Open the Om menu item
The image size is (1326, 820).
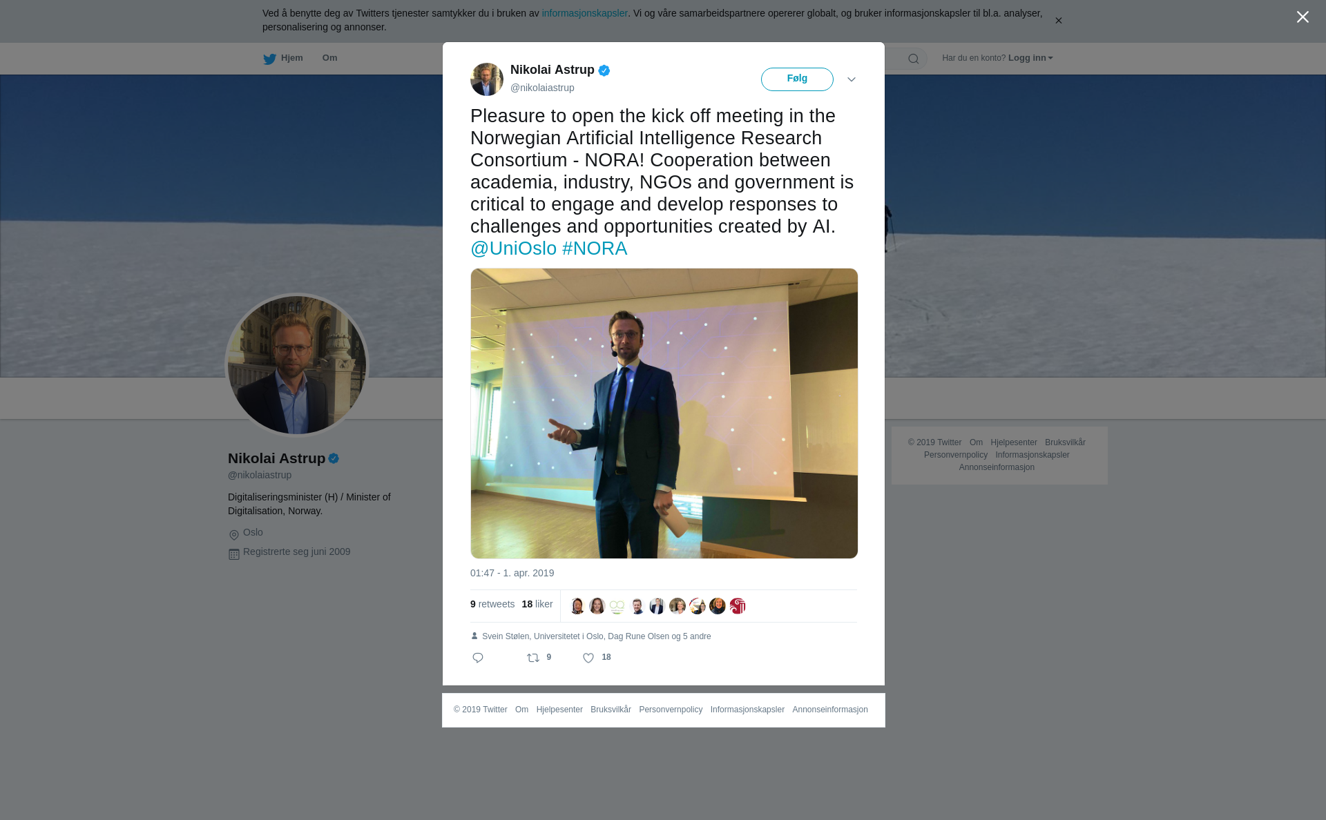[x=329, y=58]
